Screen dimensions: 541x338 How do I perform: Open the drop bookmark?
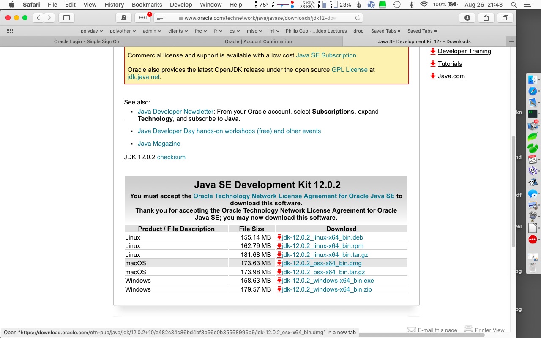tap(358, 31)
